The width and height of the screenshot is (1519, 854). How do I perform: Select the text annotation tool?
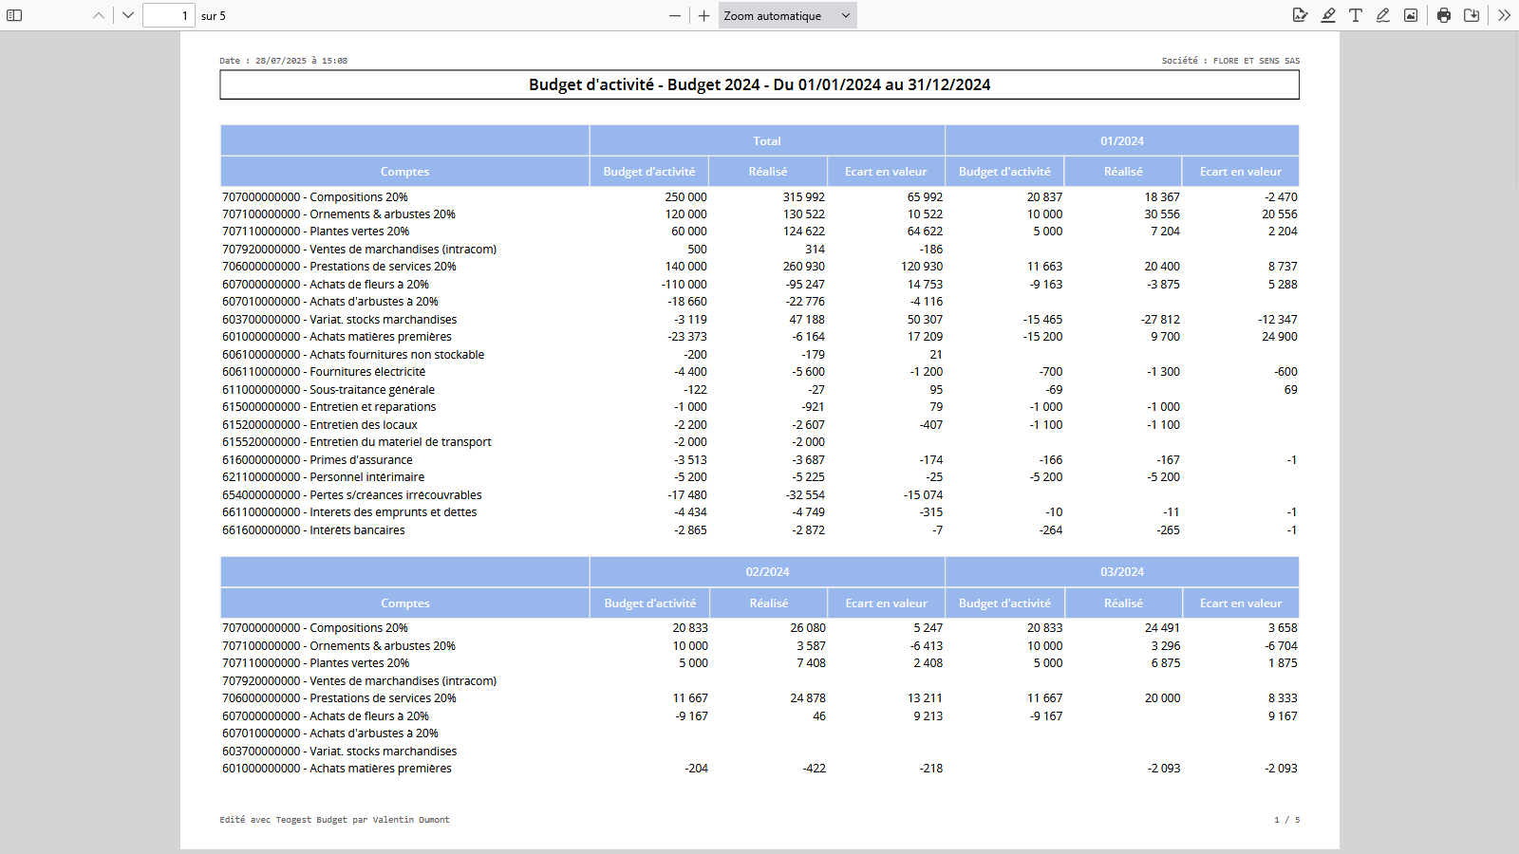click(1356, 15)
